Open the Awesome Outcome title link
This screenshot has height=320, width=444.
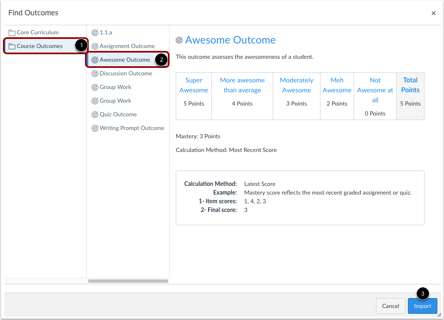230,40
